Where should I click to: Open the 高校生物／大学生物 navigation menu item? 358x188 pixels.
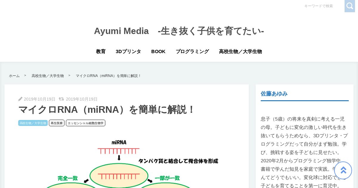point(240,51)
